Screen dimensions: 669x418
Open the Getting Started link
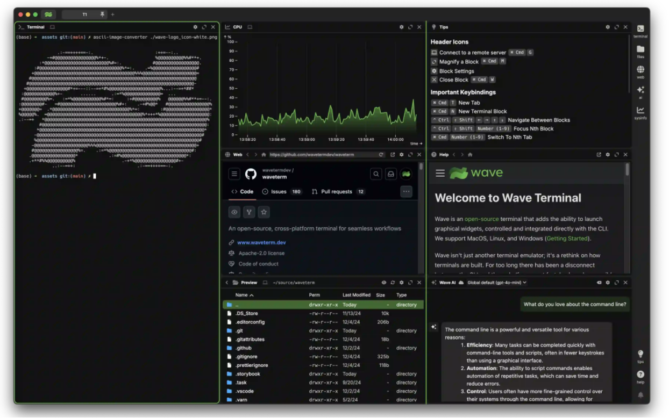click(x=567, y=239)
